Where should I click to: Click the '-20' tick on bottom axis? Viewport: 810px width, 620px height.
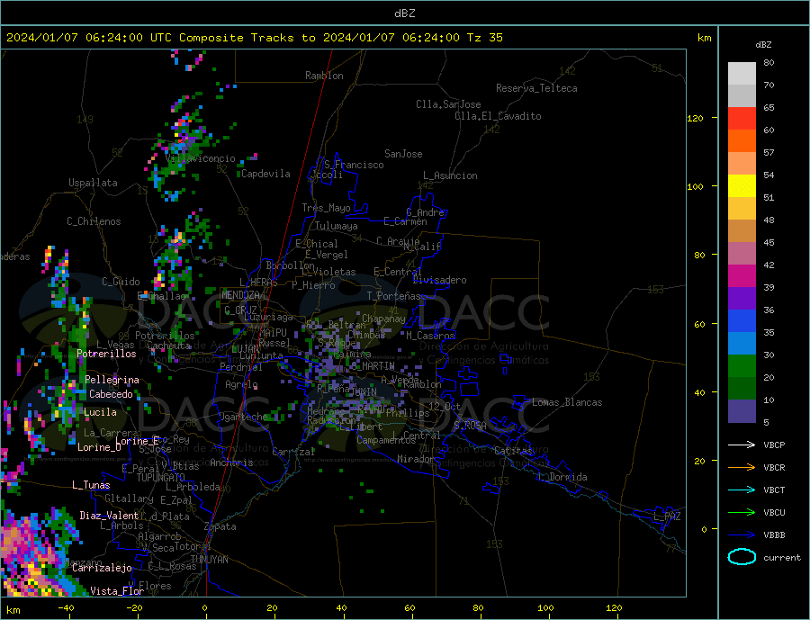pos(134,607)
